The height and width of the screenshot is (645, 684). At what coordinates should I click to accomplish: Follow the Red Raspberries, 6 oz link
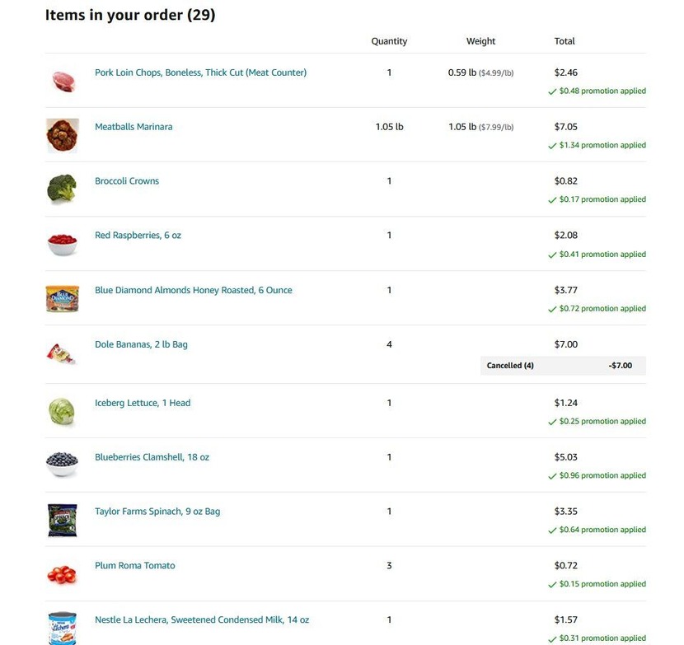[x=138, y=236]
